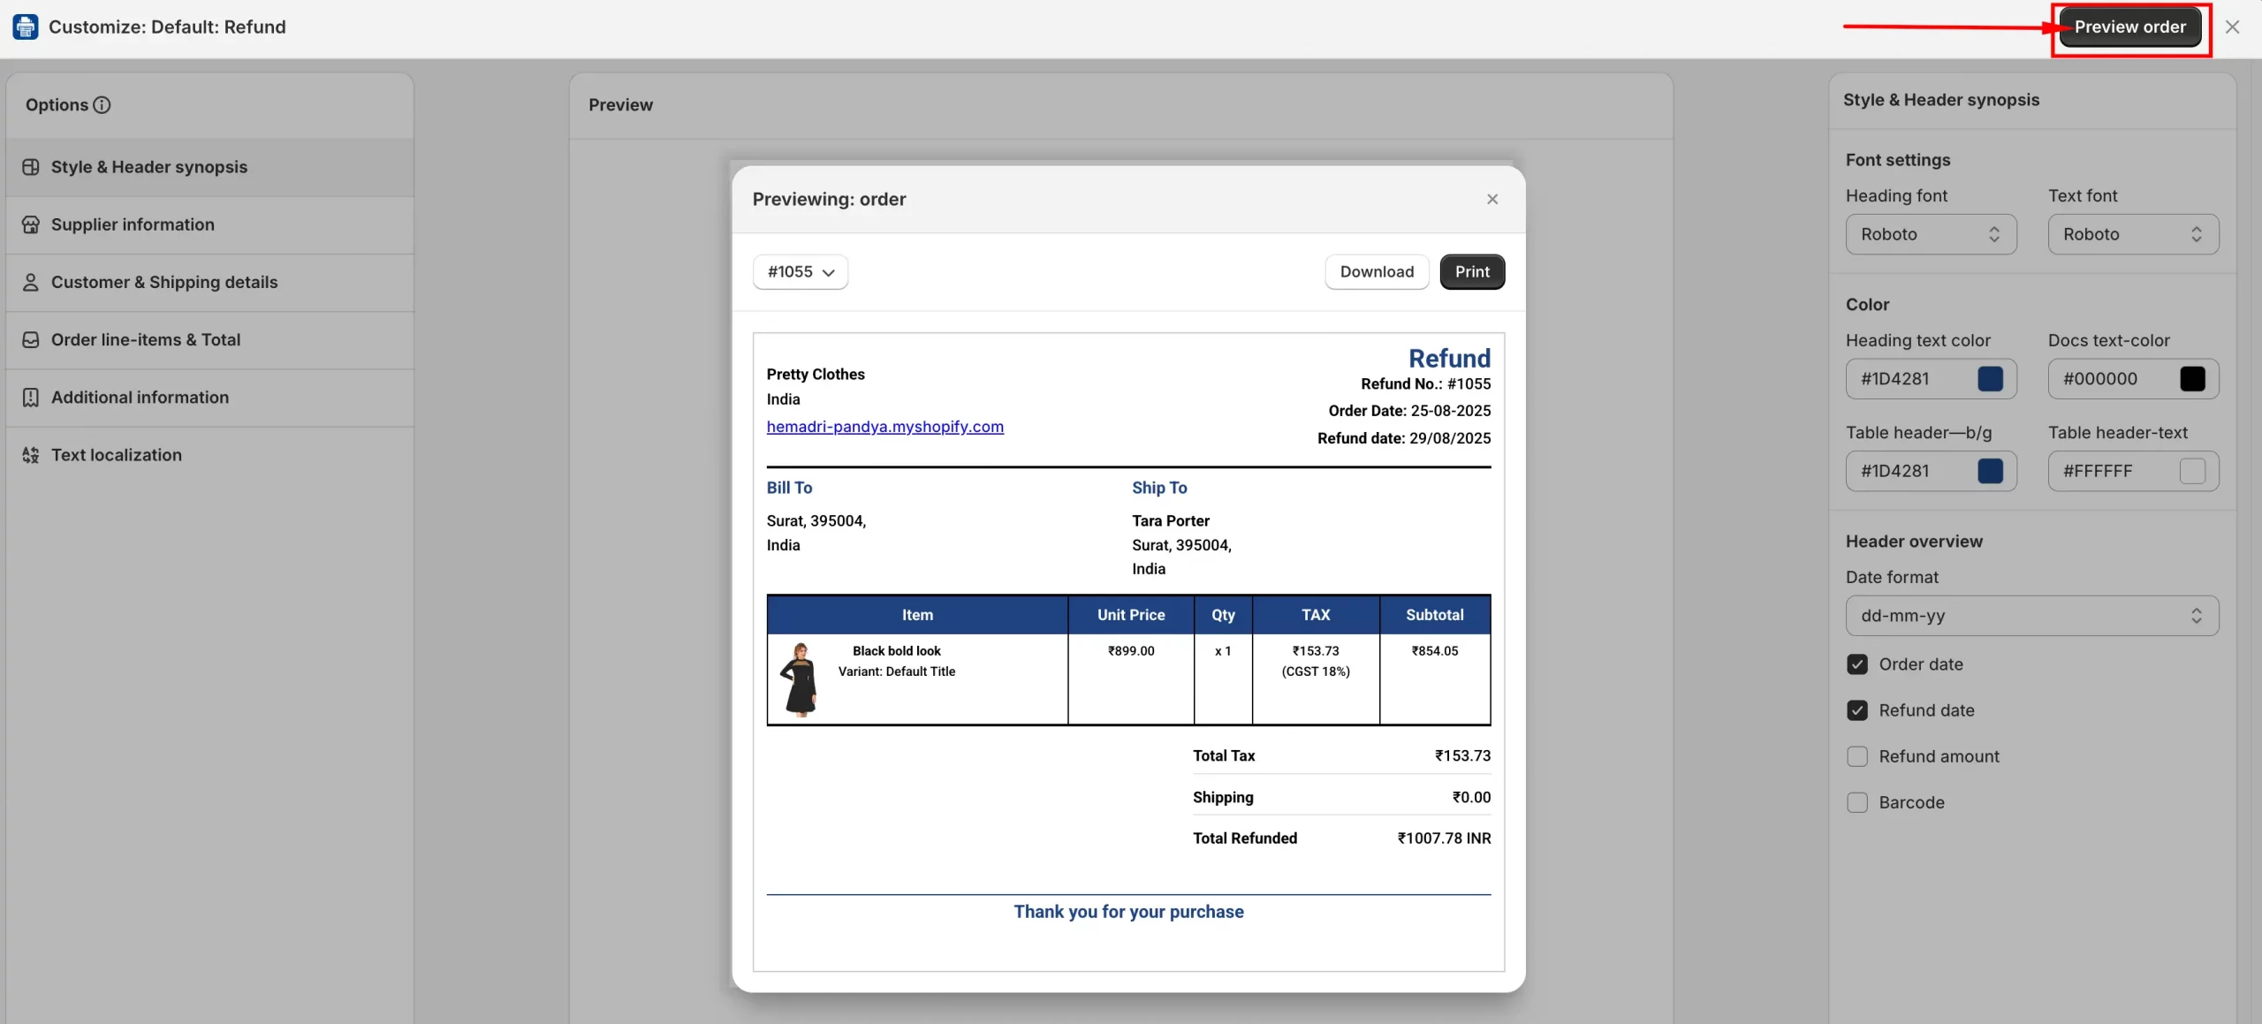The image size is (2262, 1024).
Task: Open the Supplier information section
Action: [133, 224]
